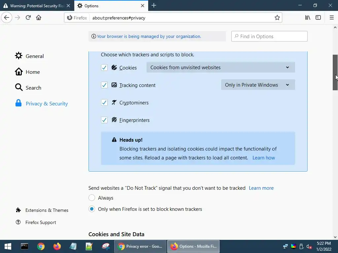Viewport: 338px width, 253px height.
Task: Open the General settings category
Action: (x=29, y=56)
